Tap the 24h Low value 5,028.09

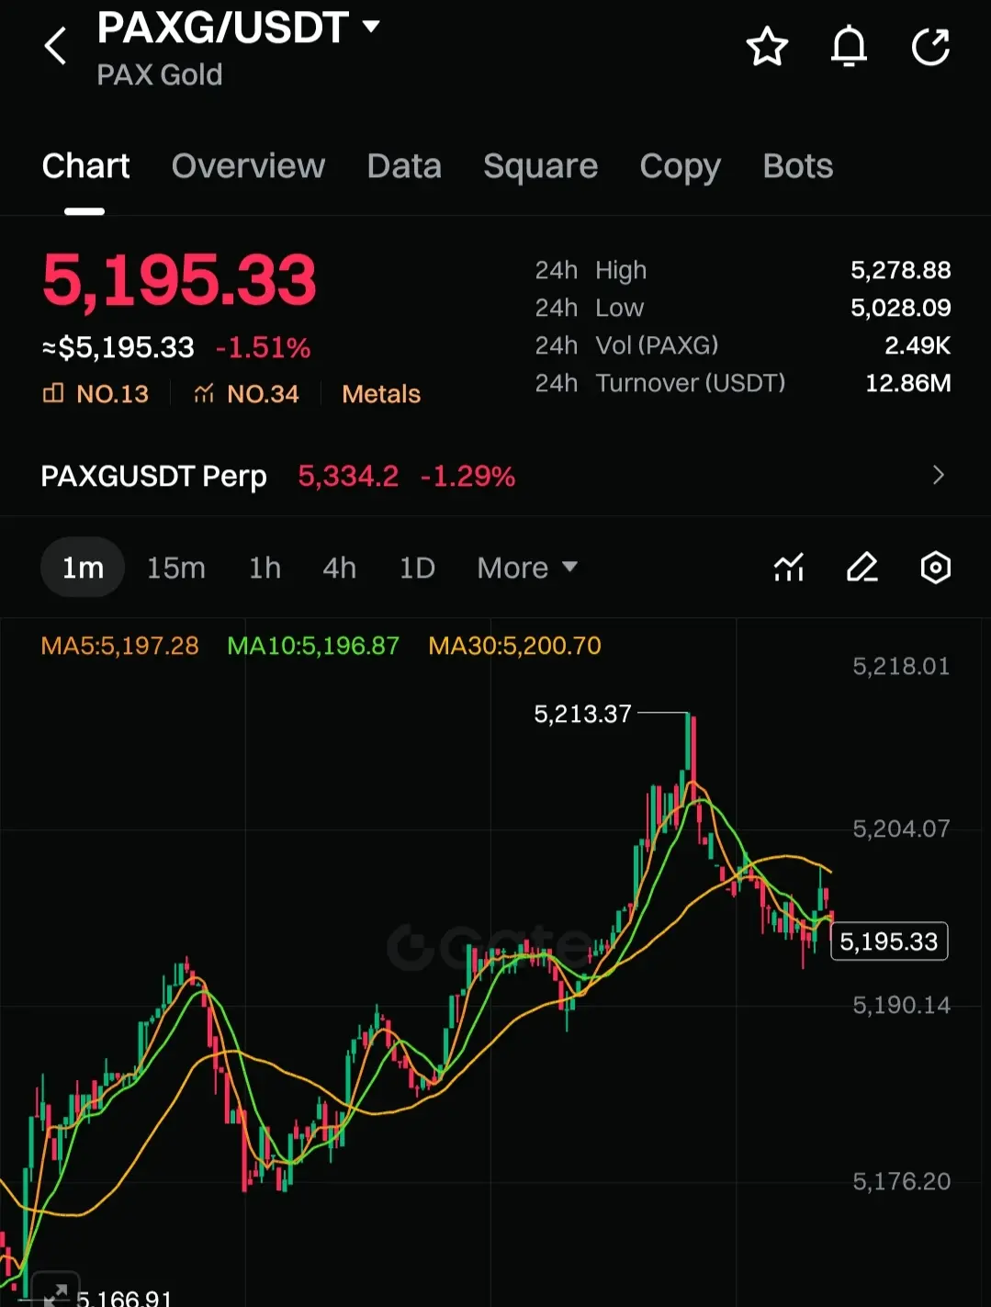click(900, 308)
